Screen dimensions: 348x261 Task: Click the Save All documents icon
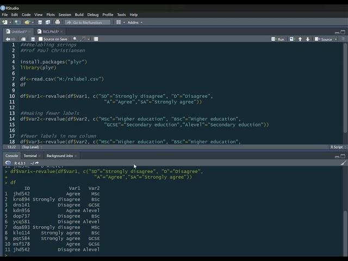pos(48,22)
